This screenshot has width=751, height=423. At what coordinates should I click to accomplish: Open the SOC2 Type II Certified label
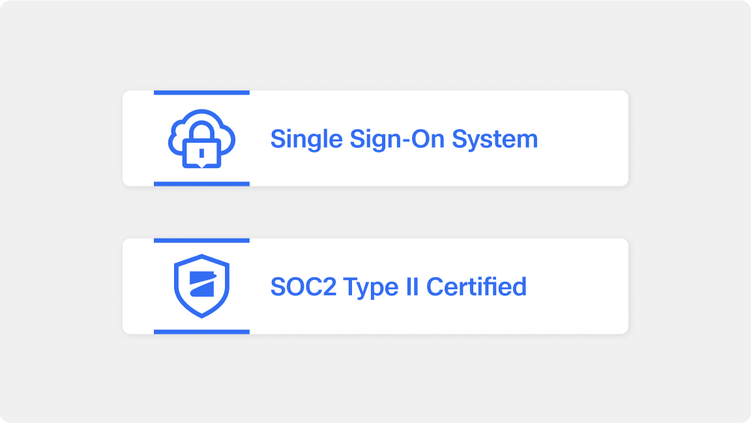click(398, 287)
